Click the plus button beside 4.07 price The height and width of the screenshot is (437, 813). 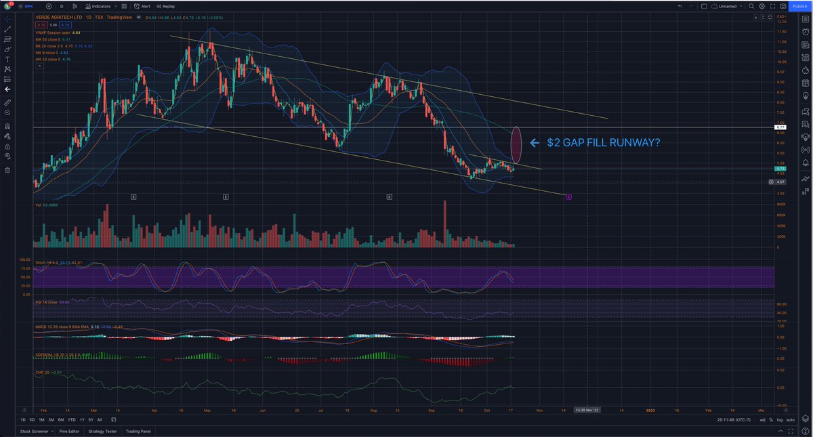771,182
